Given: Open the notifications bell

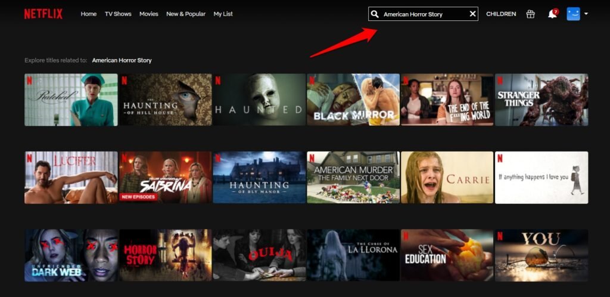Looking at the screenshot, I should (552, 14).
